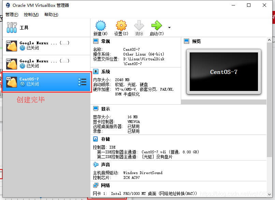Click the VMSVGA graphics controller value
This screenshot has width=275, height=200.
click(x=134, y=122)
